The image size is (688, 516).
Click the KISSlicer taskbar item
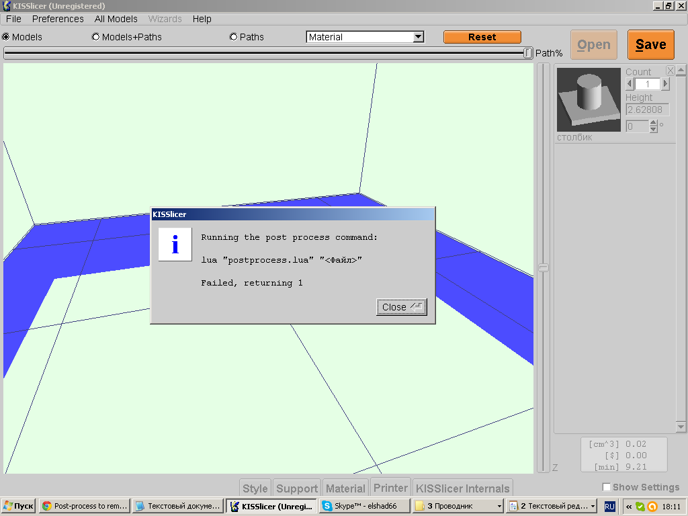pyautogui.click(x=271, y=506)
